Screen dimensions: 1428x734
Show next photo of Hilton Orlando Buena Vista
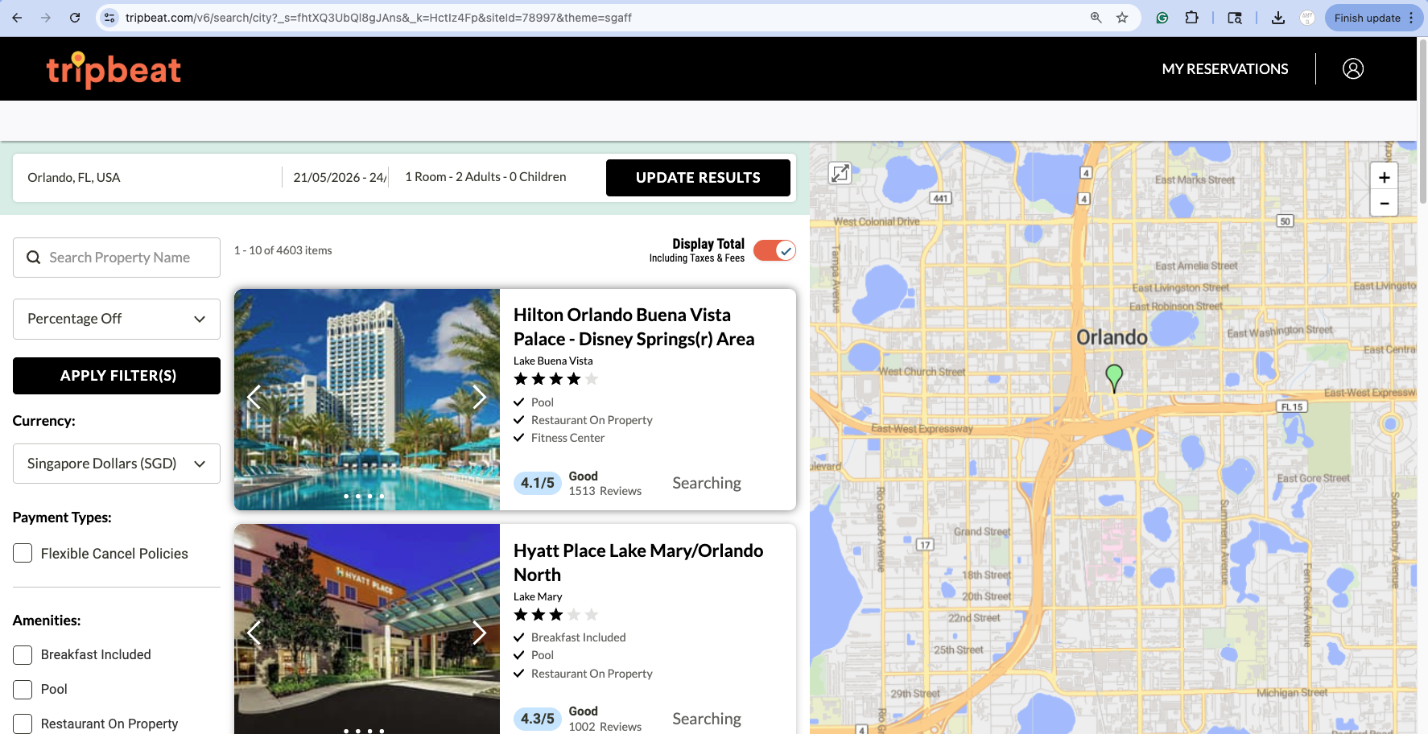(480, 398)
